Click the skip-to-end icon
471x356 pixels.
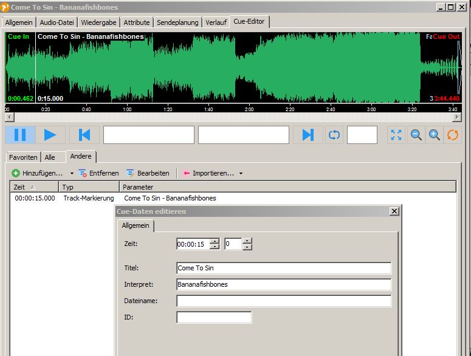[x=308, y=135]
